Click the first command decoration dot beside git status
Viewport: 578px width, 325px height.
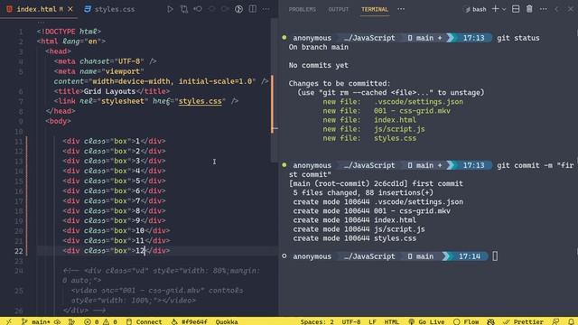coord(284,37)
